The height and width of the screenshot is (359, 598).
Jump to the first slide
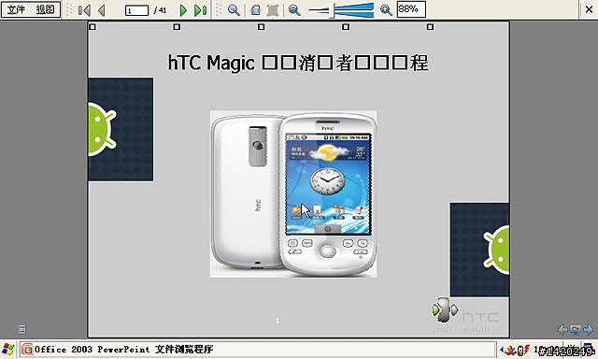click(84, 10)
